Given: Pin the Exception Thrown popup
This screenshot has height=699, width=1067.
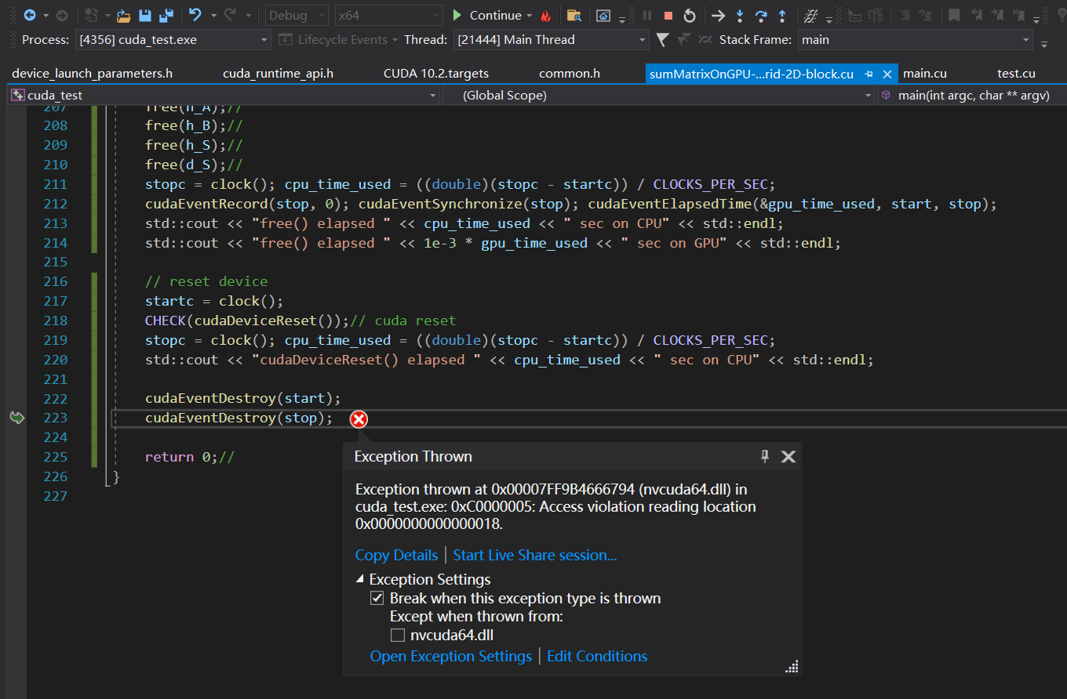Looking at the screenshot, I should tap(765, 456).
